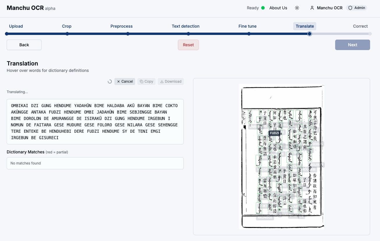Click the 'Translating...' status text
The height and width of the screenshot is (241, 380).
pyautogui.click(x=17, y=92)
